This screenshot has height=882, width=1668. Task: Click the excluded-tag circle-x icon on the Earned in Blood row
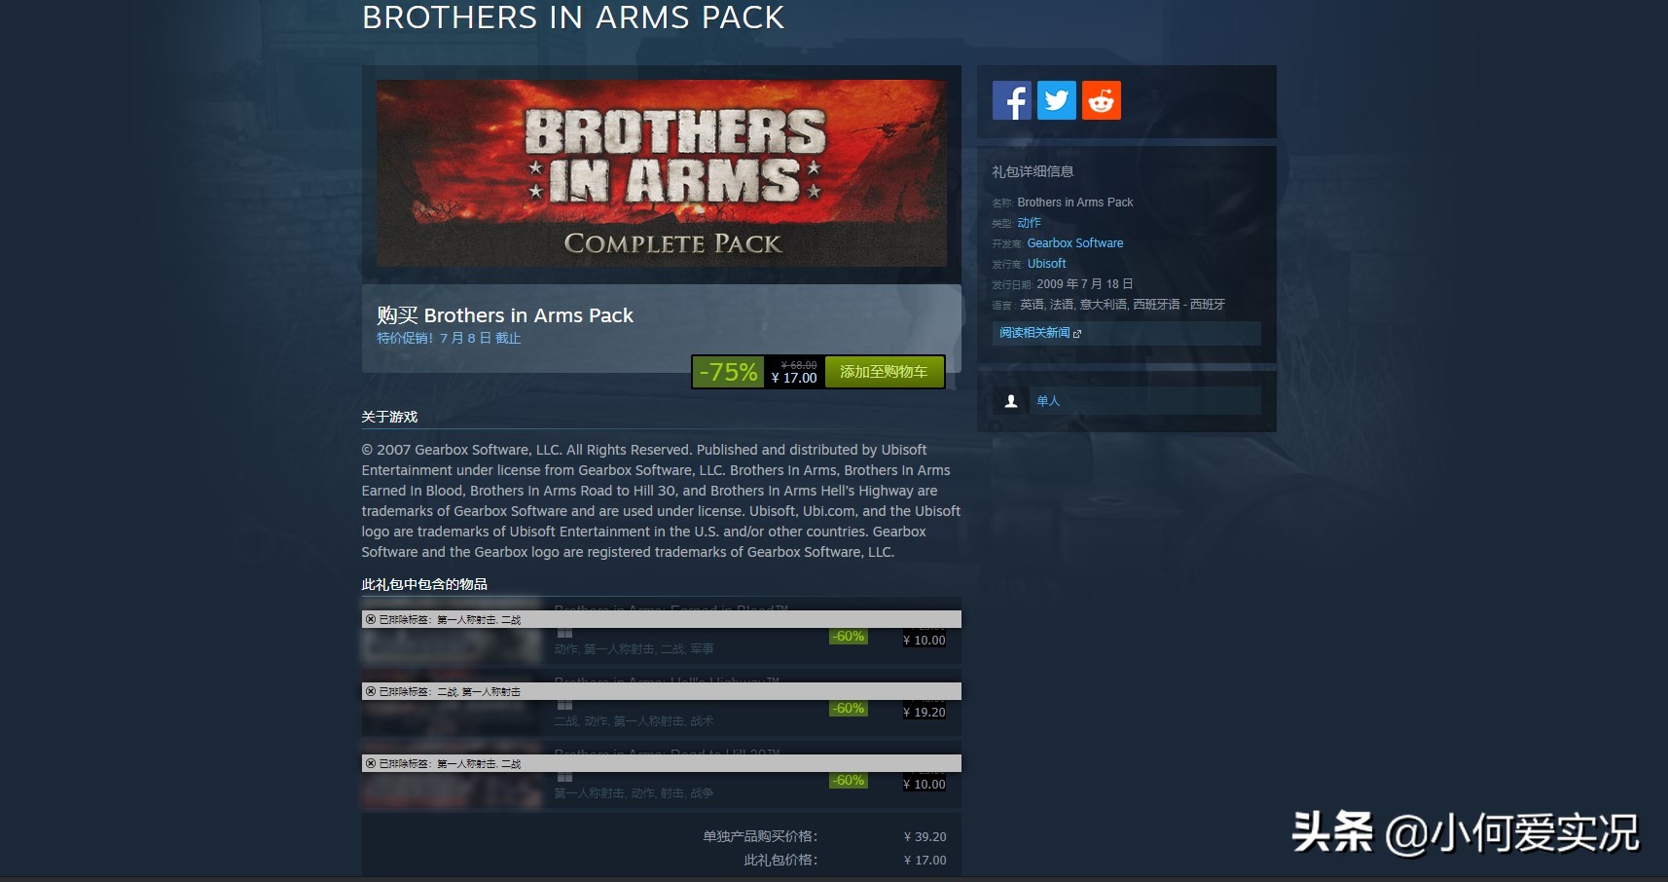point(371,619)
